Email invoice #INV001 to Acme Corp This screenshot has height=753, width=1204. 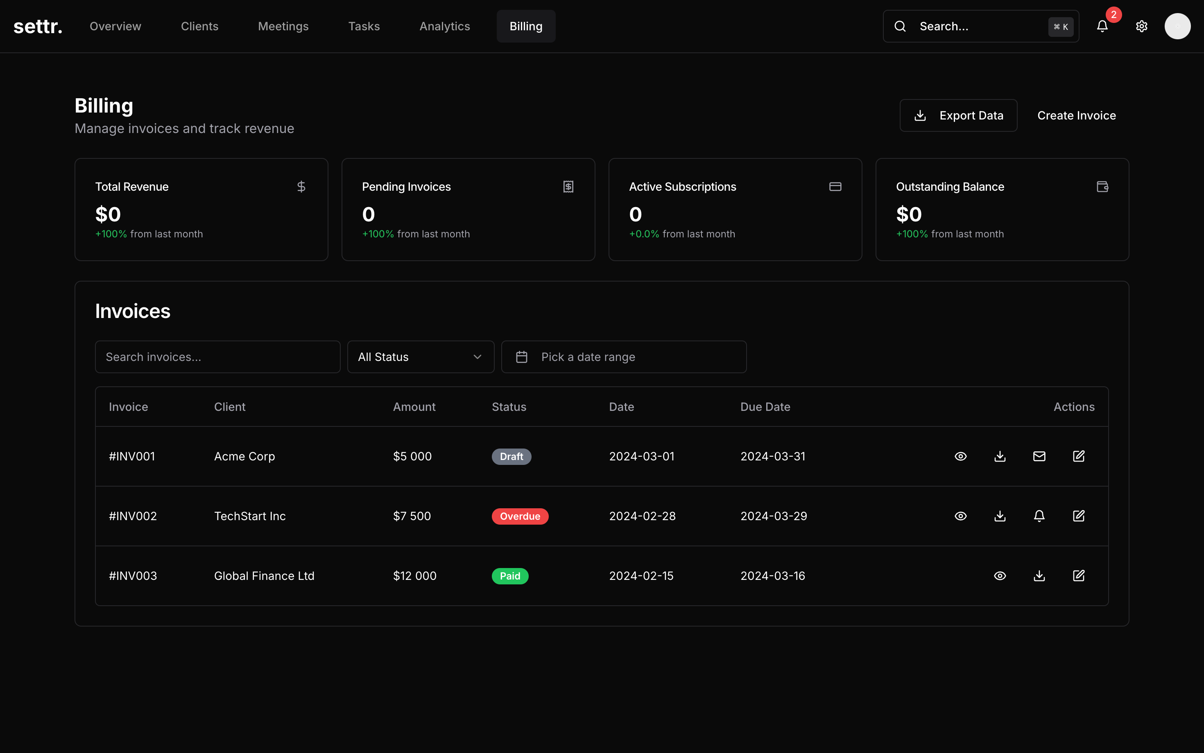click(1039, 456)
